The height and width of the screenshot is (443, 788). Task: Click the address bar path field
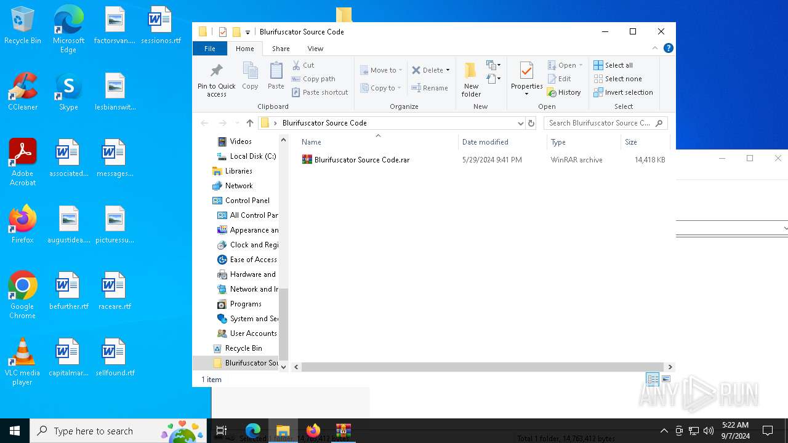(x=392, y=123)
